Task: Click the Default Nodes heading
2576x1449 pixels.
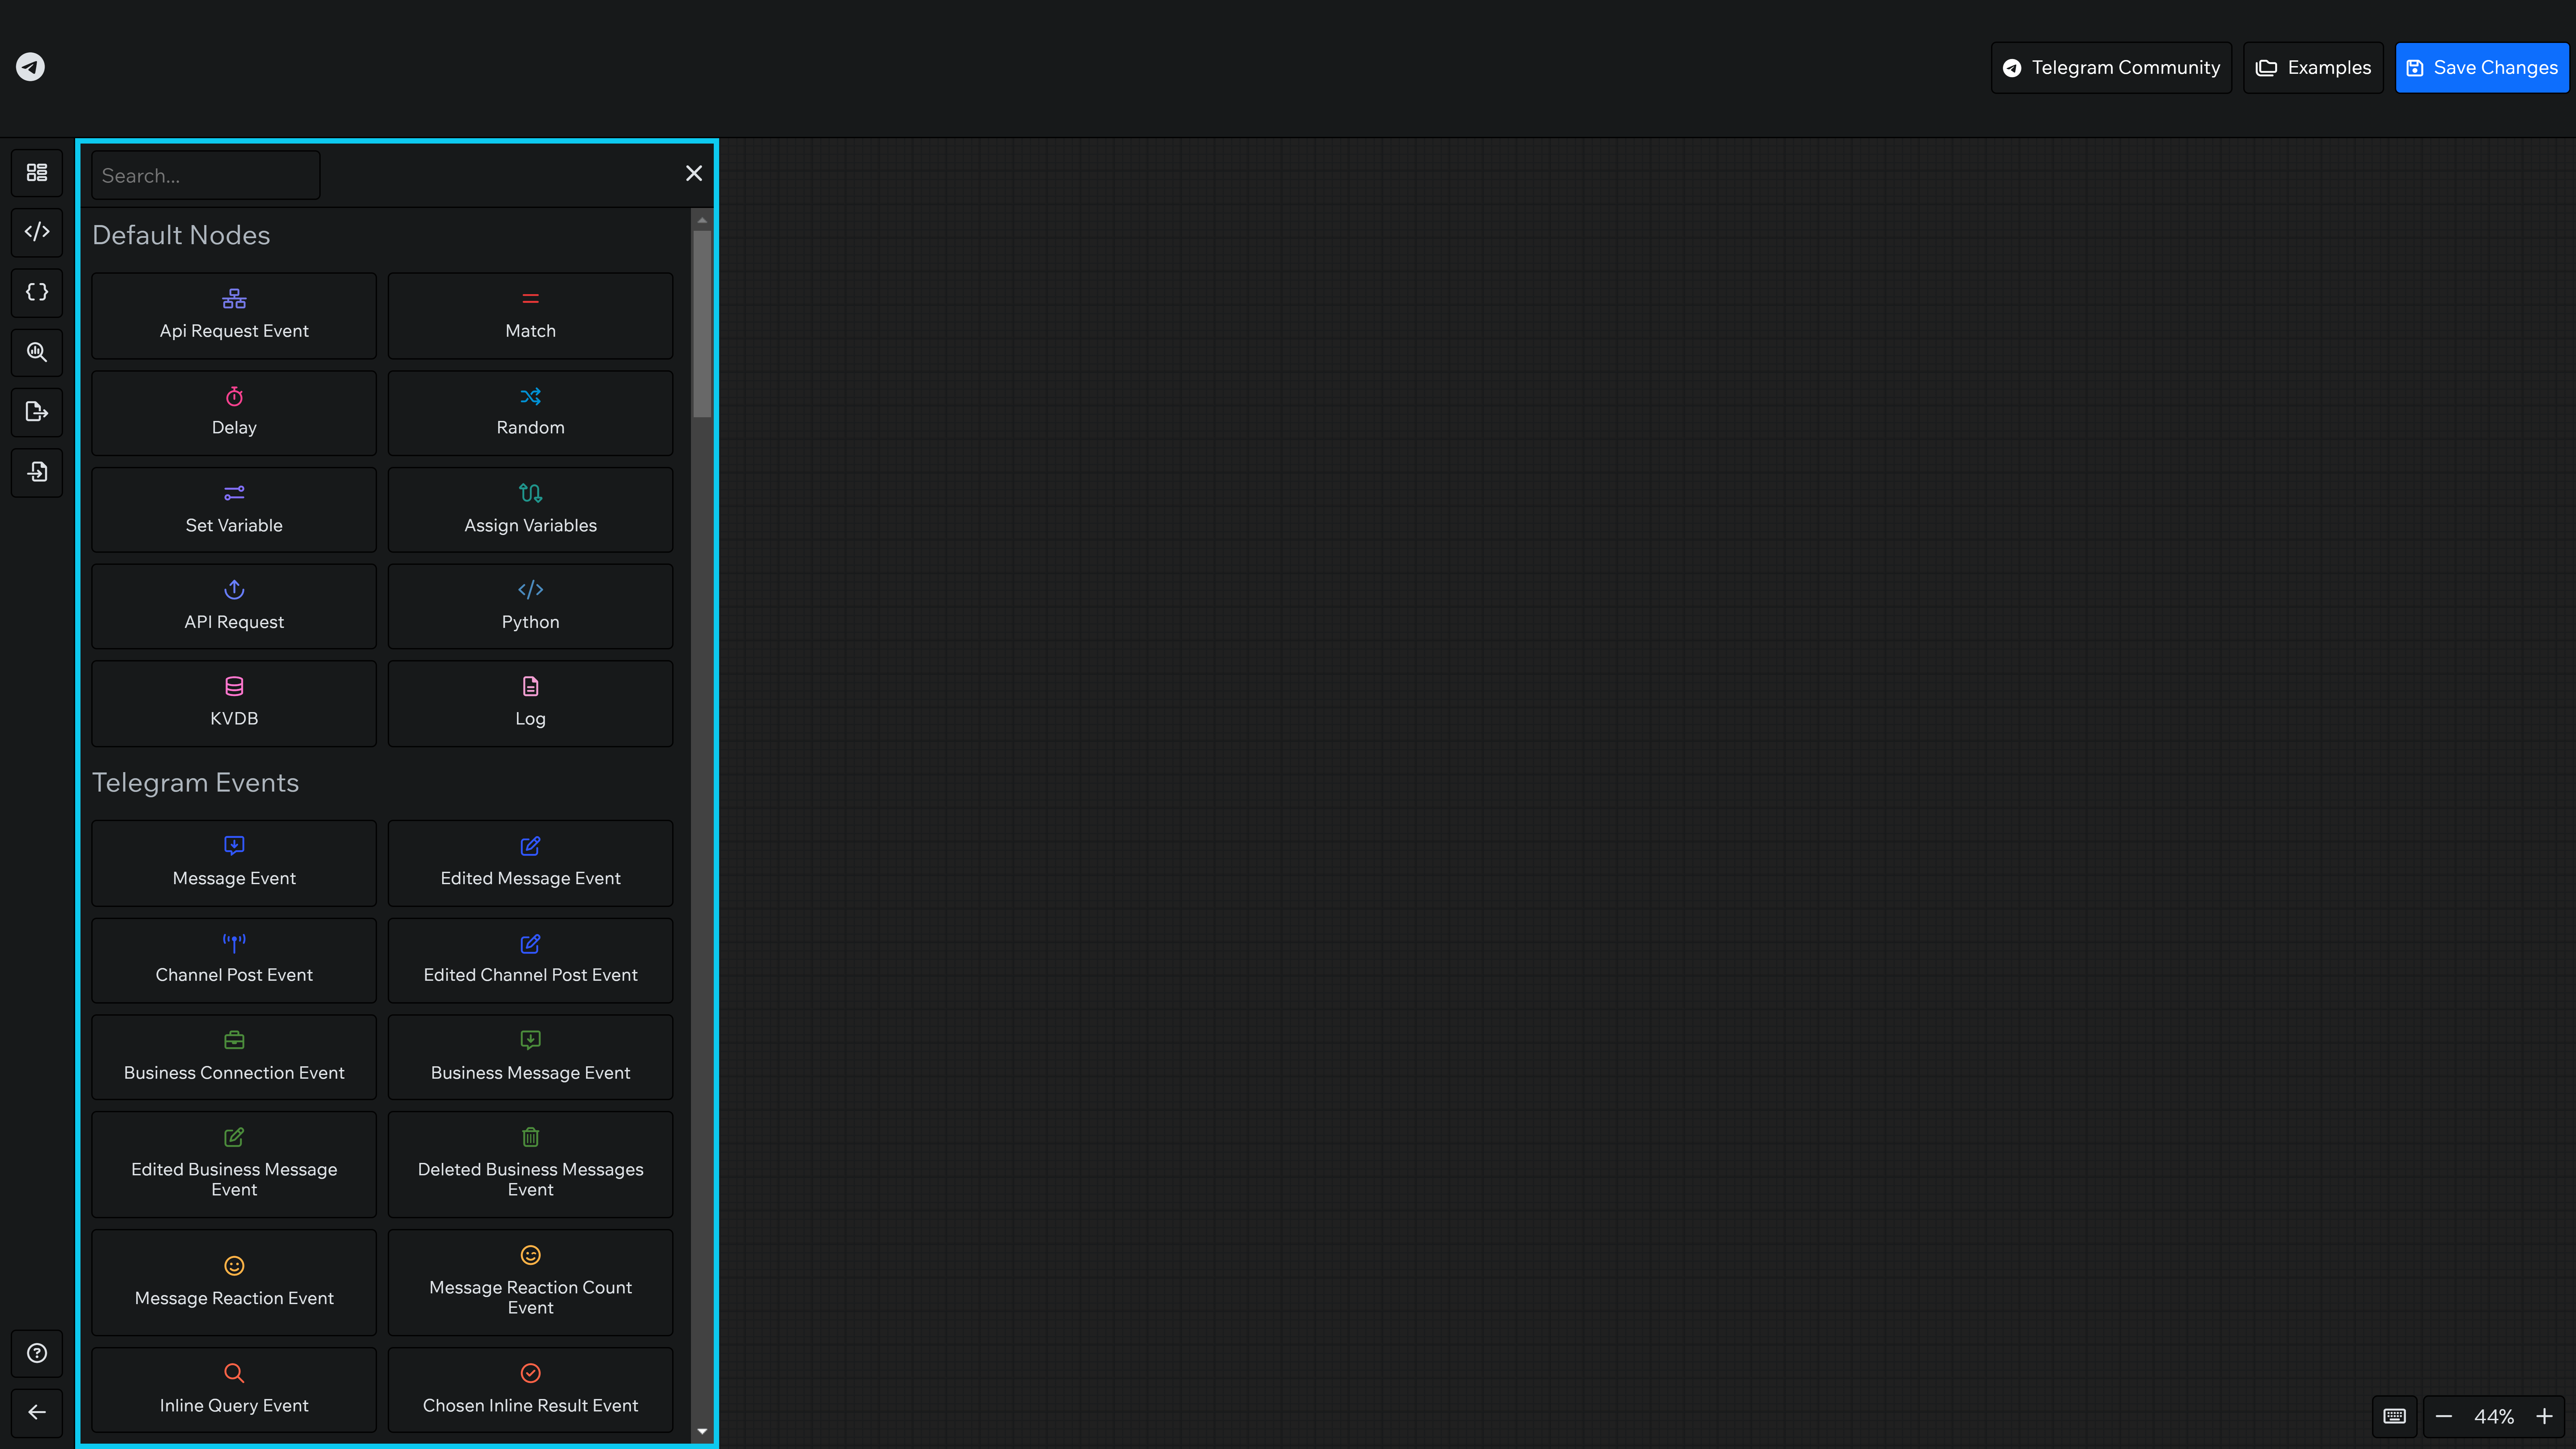Action: pos(181,235)
